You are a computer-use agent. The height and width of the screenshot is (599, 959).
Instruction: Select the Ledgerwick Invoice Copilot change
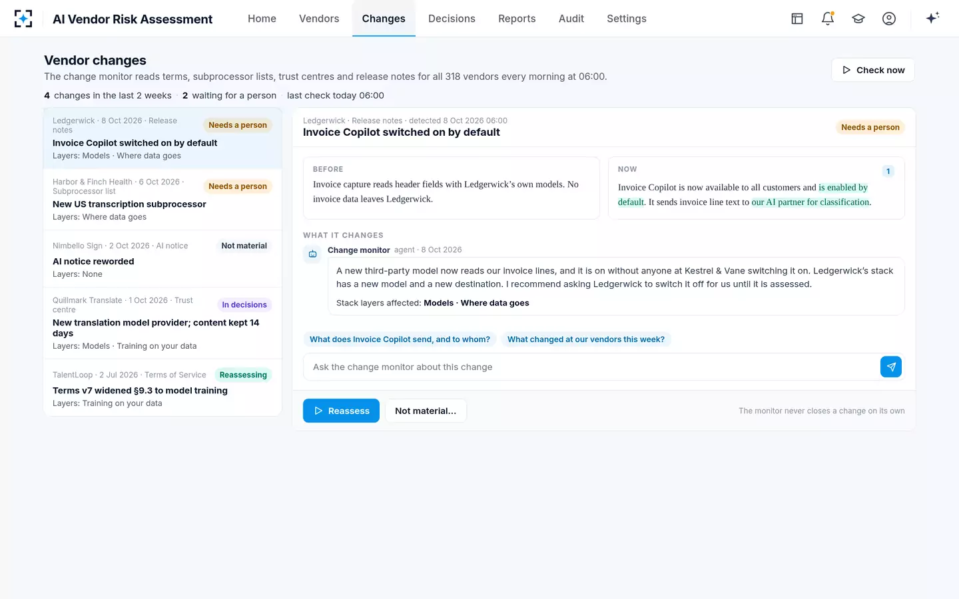pos(162,138)
